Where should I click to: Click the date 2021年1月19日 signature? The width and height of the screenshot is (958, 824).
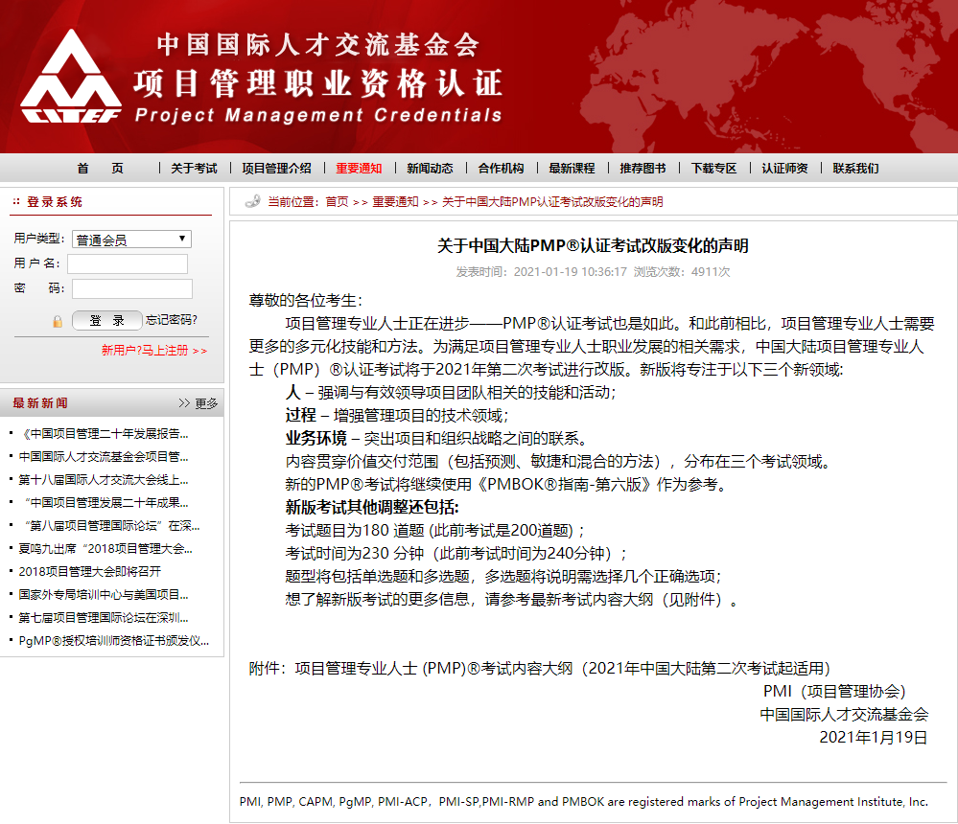click(x=873, y=738)
